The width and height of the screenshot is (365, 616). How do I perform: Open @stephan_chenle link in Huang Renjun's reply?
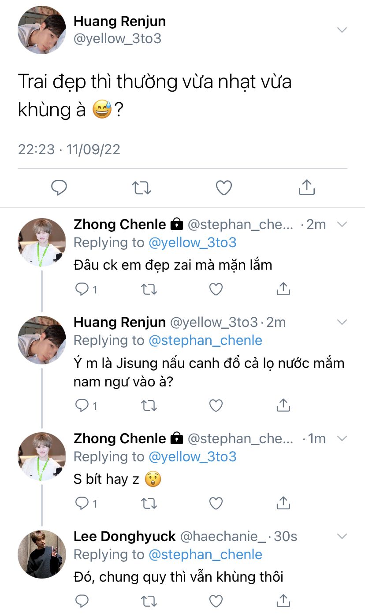[x=205, y=341]
